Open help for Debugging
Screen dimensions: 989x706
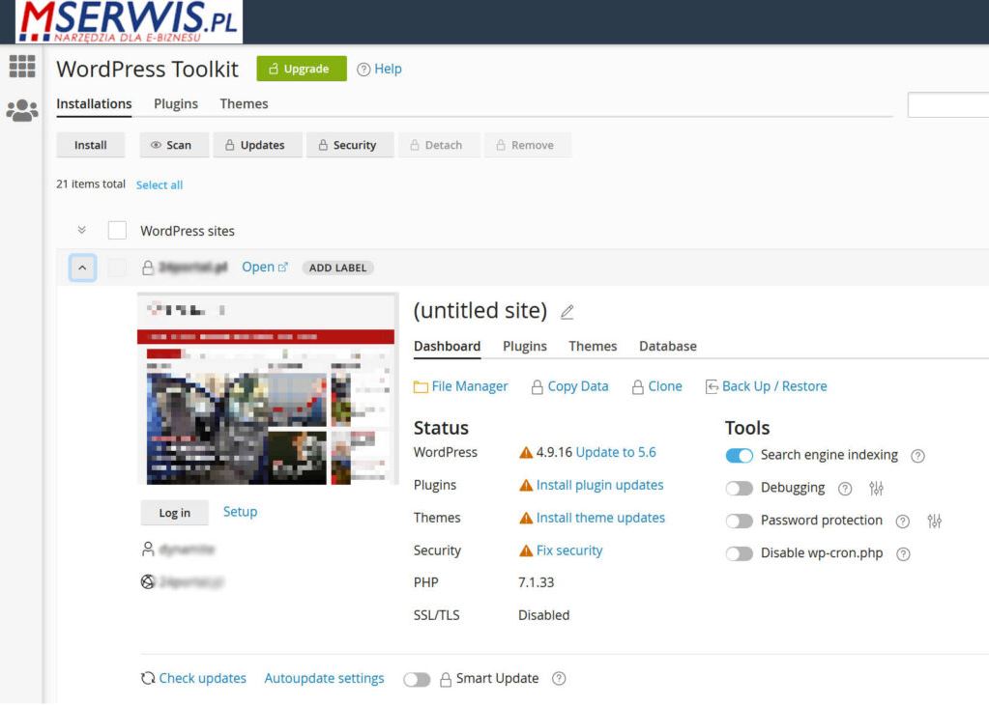tap(845, 489)
